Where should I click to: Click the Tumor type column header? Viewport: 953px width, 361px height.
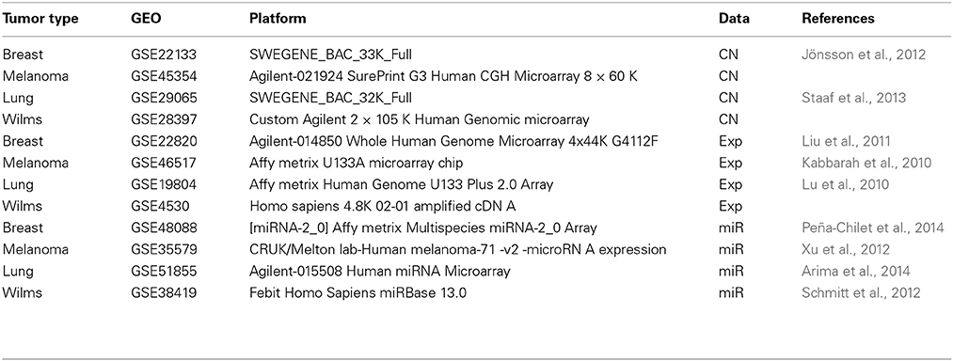pos(40,19)
